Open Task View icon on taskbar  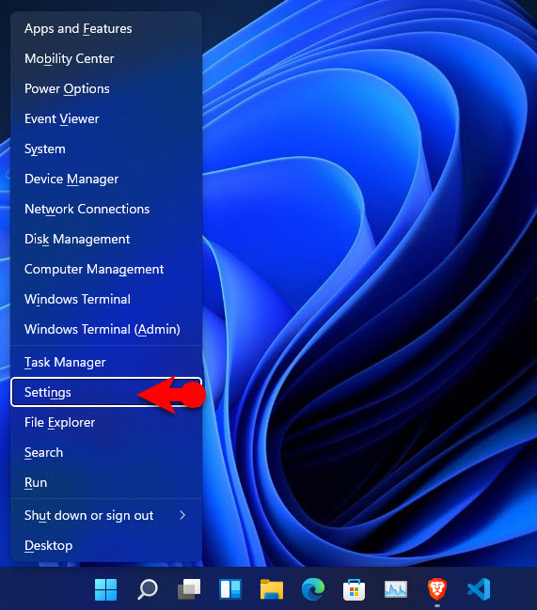coord(189,589)
